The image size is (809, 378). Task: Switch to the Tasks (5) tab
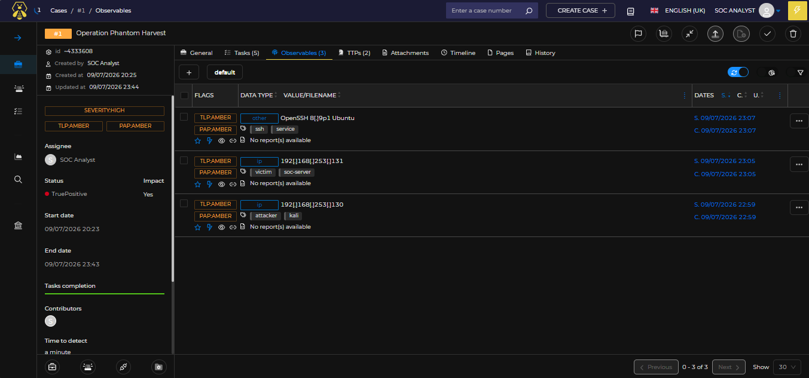click(242, 53)
